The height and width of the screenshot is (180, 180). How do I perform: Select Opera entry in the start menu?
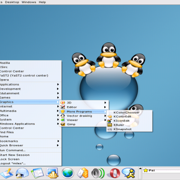click(31, 80)
